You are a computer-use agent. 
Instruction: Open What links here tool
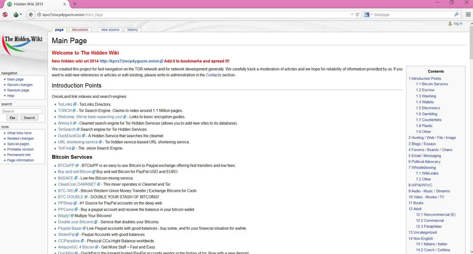point(19,133)
